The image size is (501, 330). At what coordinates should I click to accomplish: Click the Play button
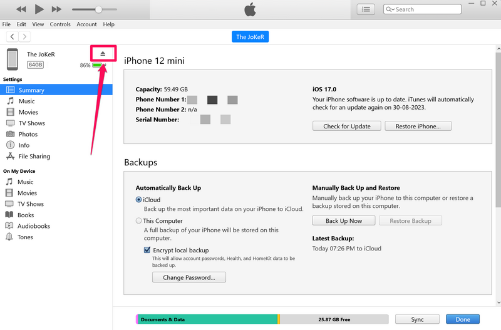point(39,9)
